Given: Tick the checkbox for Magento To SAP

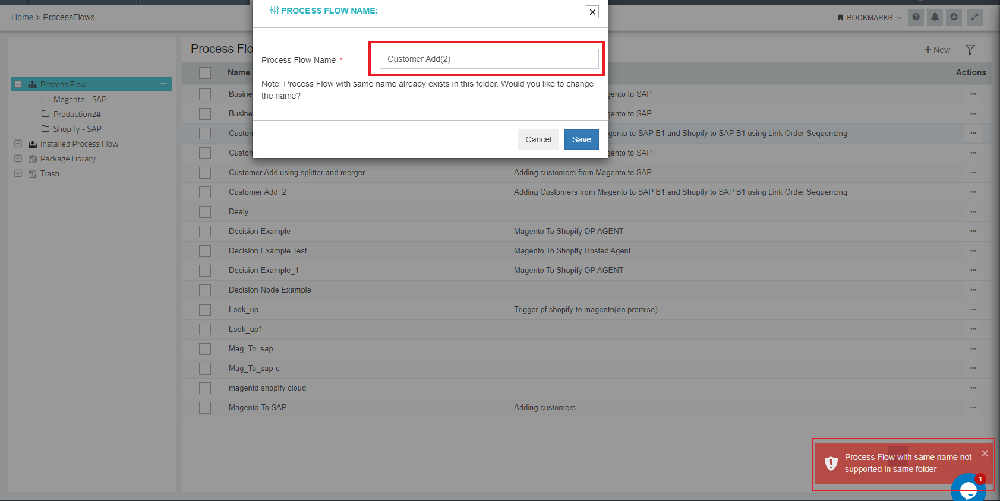Looking at the screenshot, I should coord(205,408).
